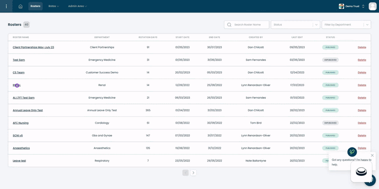Delete the RENAL roster
This screenshot has height=189, width=379.
coord(362,85)
